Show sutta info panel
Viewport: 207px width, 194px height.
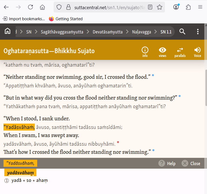pyautogui.click(x=145, y=52)
